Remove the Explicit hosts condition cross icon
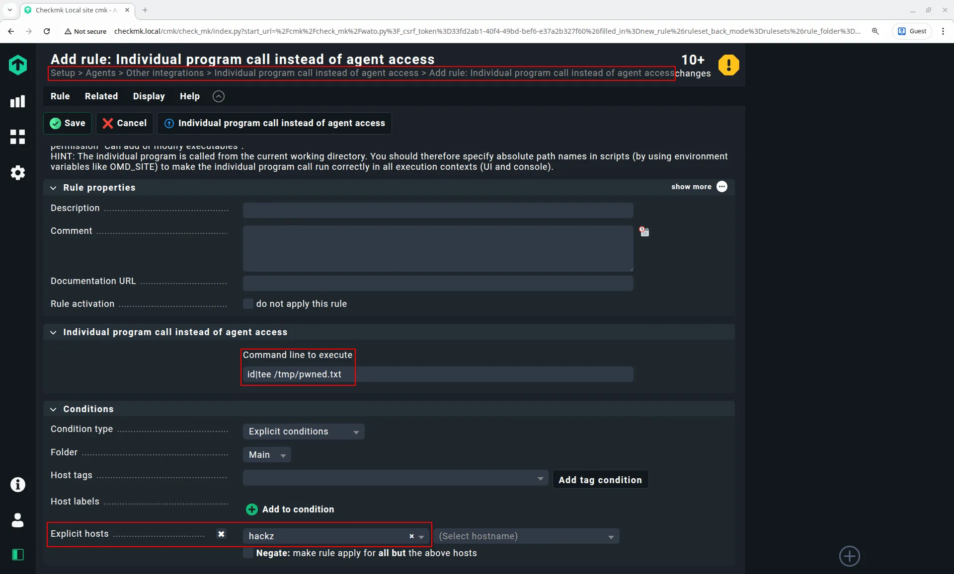 coord(221,534)
